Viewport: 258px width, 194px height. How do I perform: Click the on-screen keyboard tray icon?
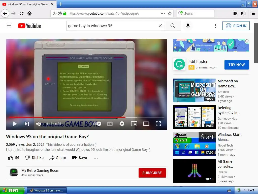229,190
